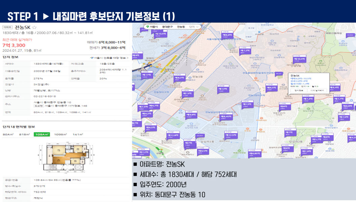Screen dimensions: 356x202
Task: Click 서울시 in the map breadcrumb
Action: [x=154, y=27]
